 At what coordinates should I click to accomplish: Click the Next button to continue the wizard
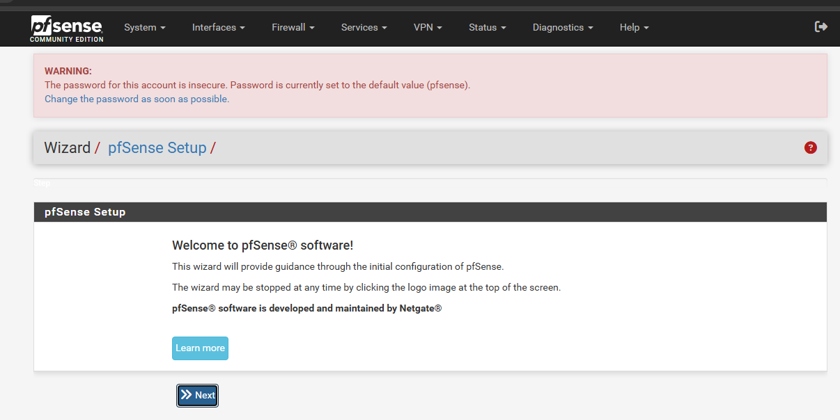198,395
